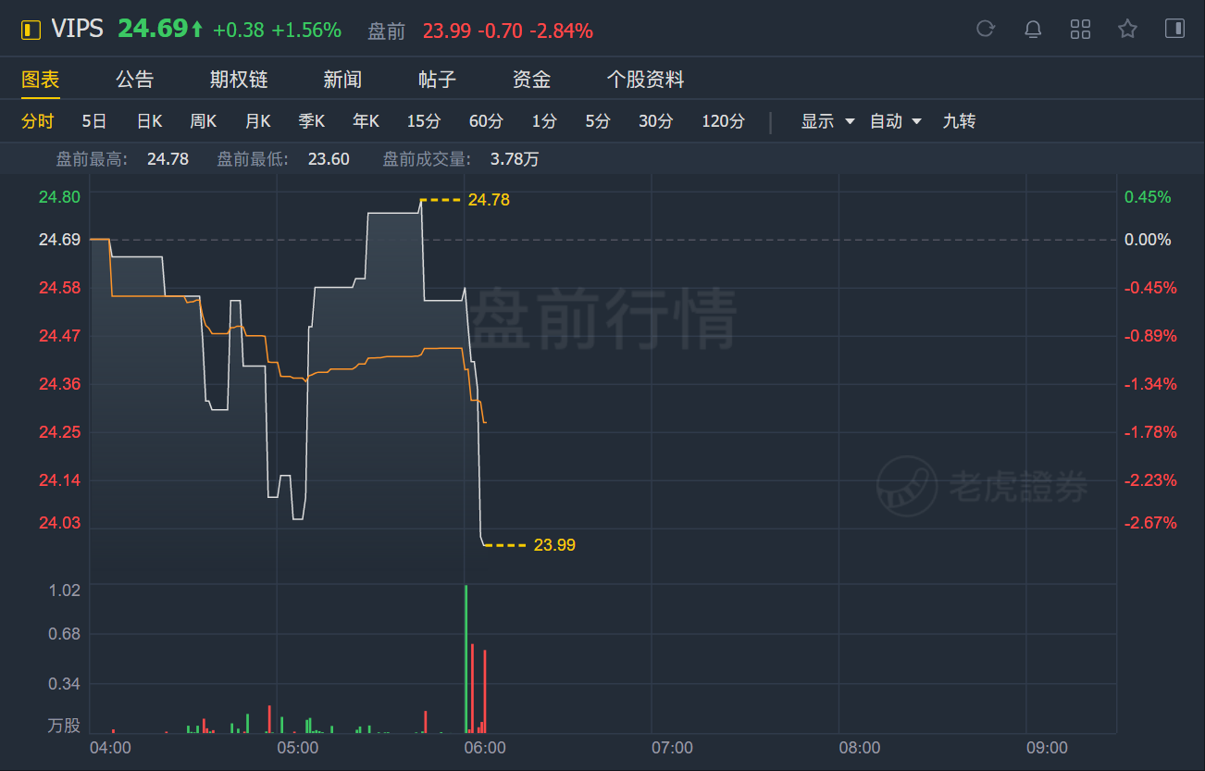The width and height of the screenshot is (1205, 771).
Task: Click the 自动 dropdown arrow
Action: tap(916, 121)
